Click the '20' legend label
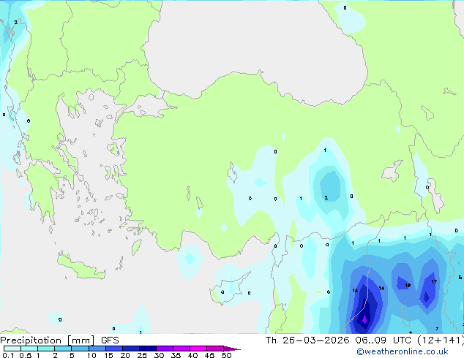This screenshot has height=358, width=464. click(x=125, y=355)
